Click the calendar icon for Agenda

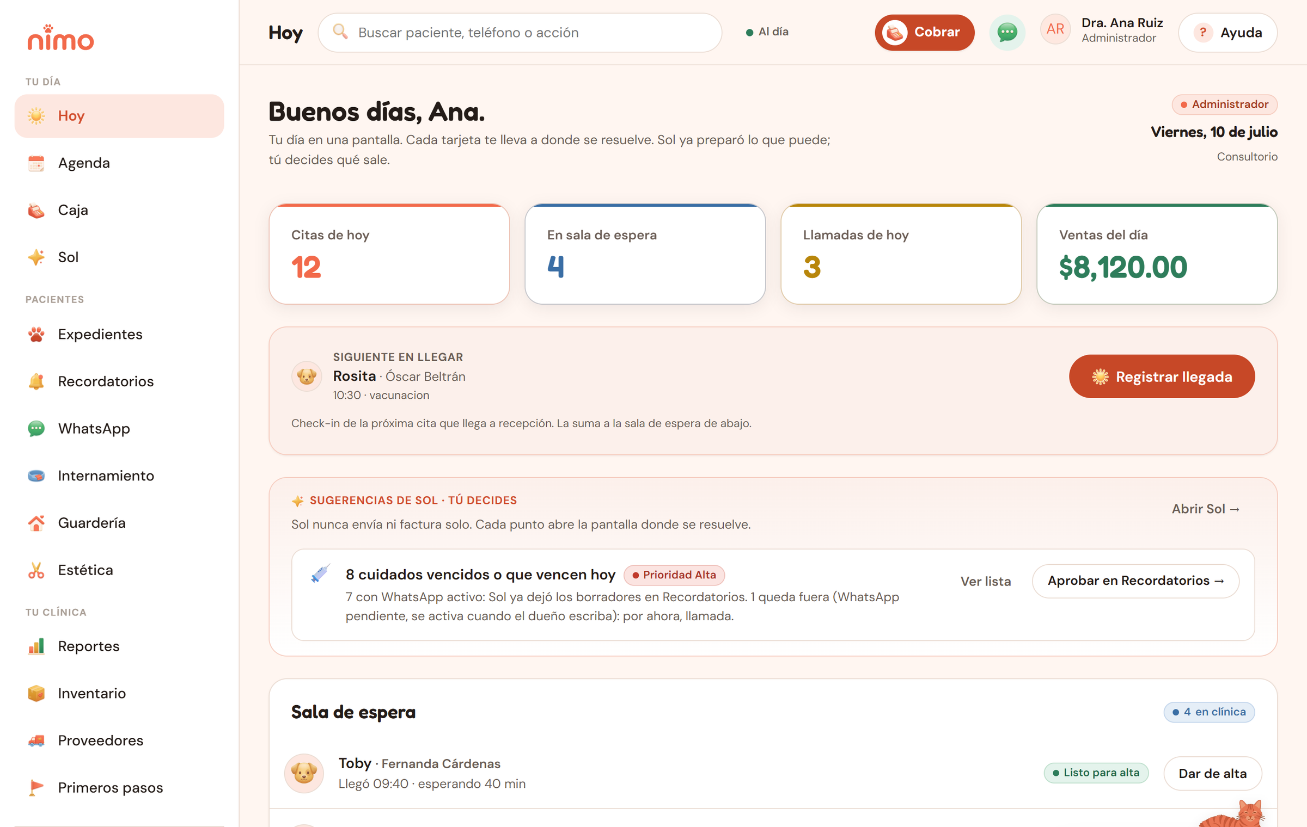click(36, 163)
